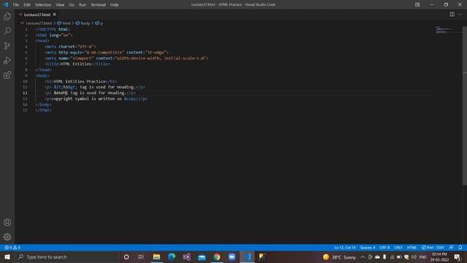Open the Run and Debug view

coord(7,60)
